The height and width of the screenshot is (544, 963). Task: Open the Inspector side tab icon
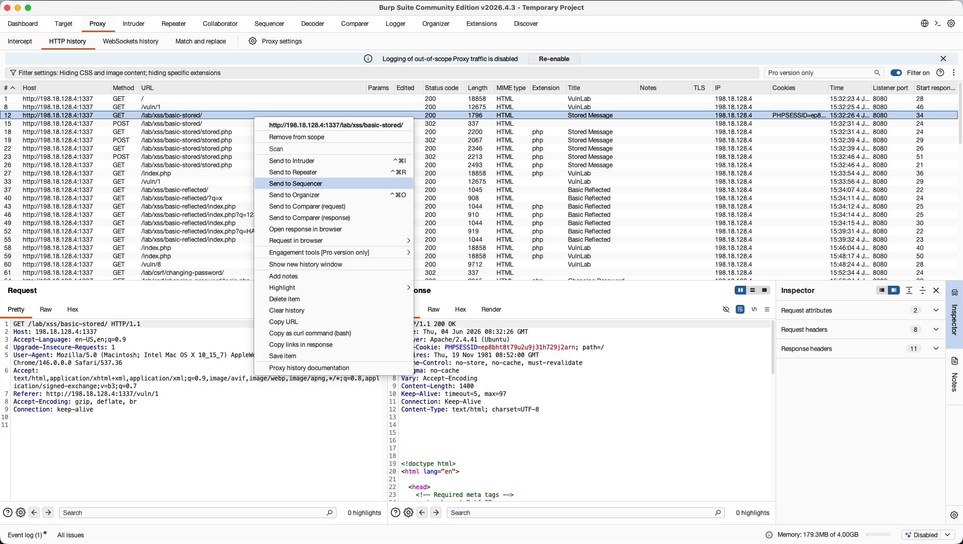click(954, 292)
